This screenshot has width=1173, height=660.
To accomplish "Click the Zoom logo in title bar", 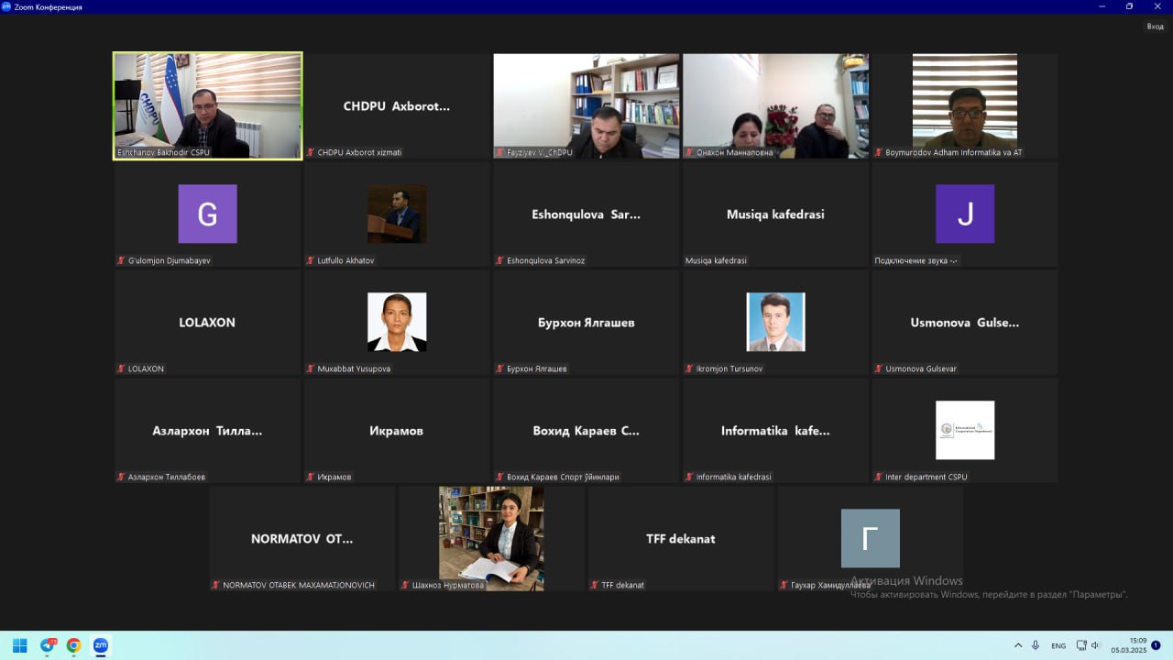I will (7, 6).
